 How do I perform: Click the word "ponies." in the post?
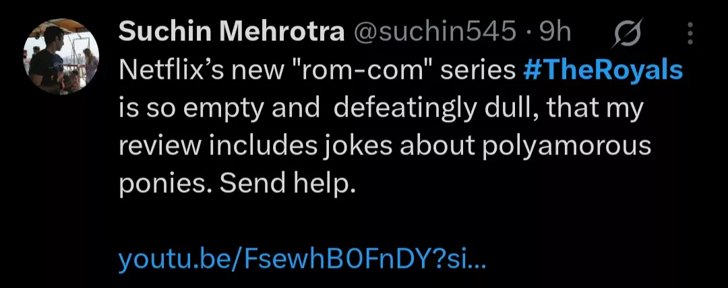point(166,184)
